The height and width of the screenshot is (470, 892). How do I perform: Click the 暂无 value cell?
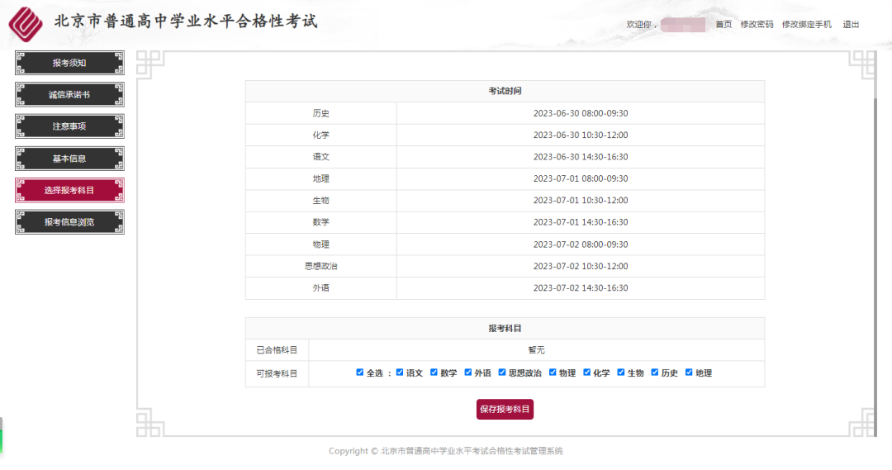537,350
